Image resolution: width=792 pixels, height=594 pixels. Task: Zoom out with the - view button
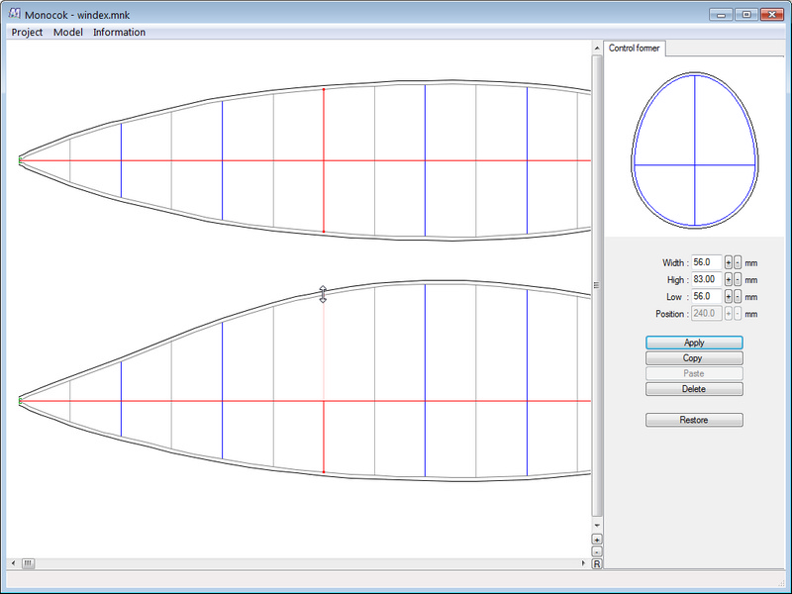(597, 551)
